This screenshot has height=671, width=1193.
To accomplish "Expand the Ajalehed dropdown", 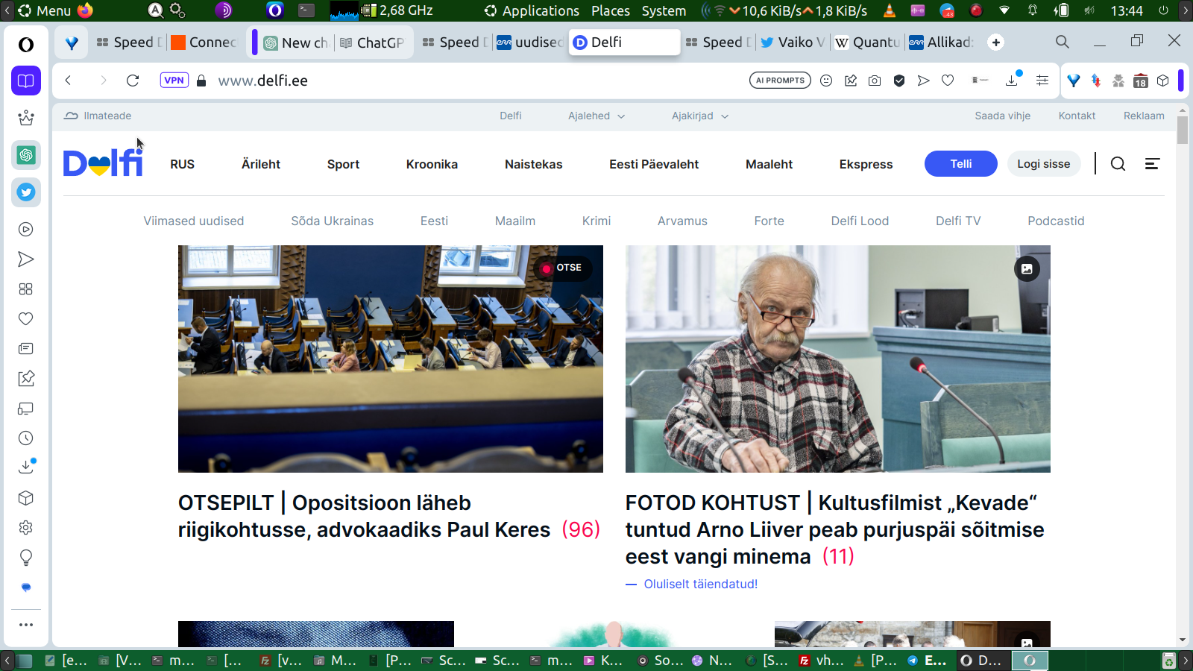I will click(x=596, y=116).
